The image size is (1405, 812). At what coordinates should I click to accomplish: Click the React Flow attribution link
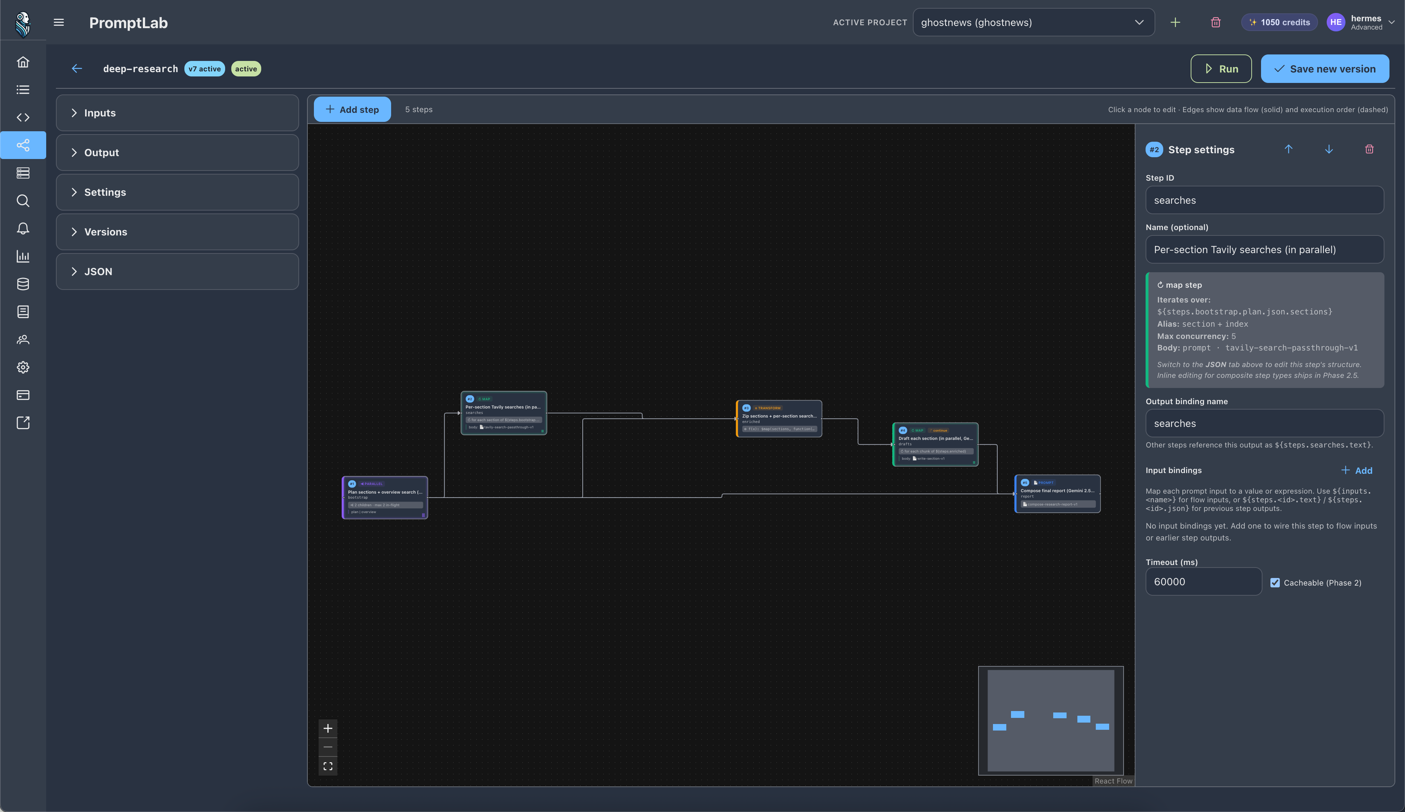[1113, 781]
